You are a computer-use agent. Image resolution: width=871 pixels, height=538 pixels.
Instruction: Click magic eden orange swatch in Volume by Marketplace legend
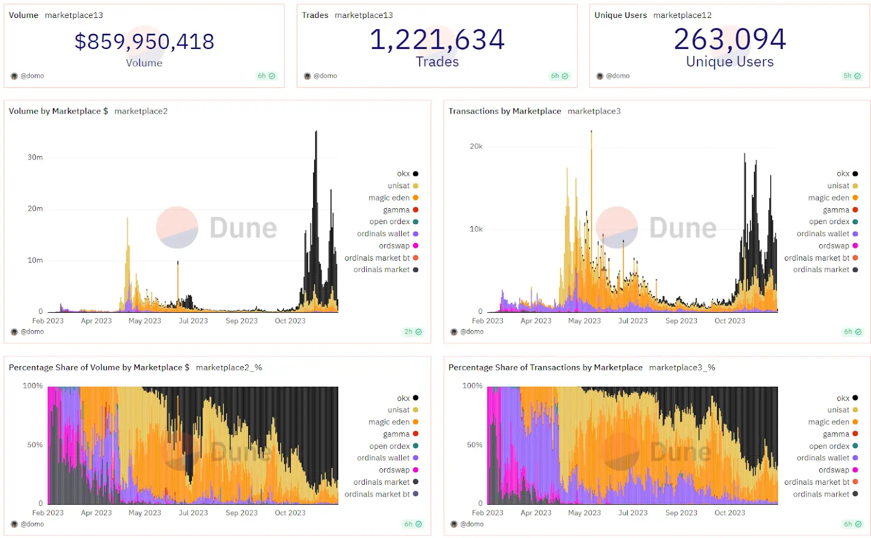(415, 198)
